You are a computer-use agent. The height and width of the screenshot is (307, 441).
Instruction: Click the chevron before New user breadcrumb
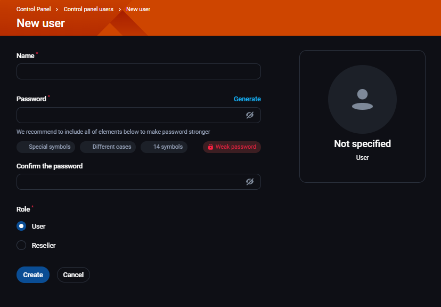120,10
